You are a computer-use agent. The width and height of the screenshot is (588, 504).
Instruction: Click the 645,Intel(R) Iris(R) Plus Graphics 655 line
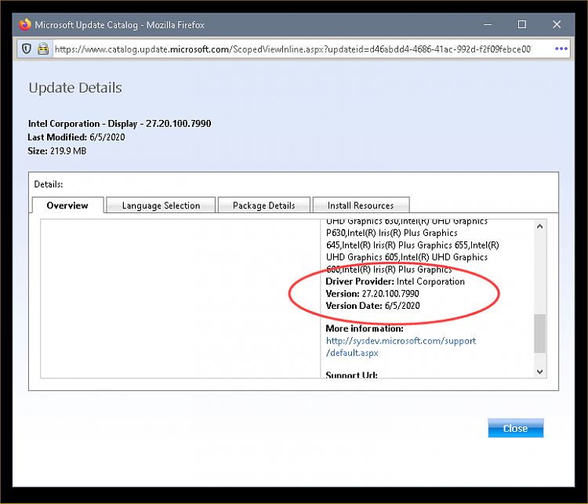click(412, 245)
